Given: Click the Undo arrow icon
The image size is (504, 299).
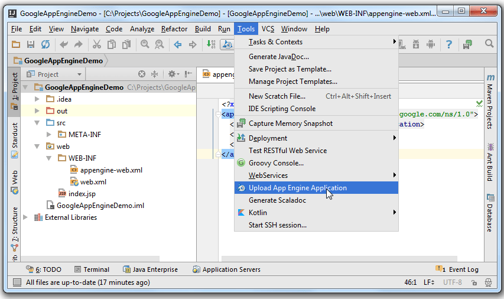Looking at the screenshot, I should 64,44.
